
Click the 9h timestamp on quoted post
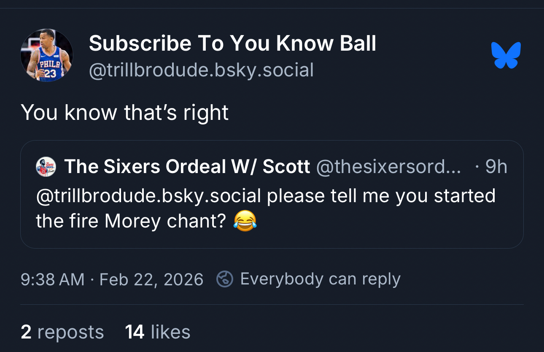(496, 167)
